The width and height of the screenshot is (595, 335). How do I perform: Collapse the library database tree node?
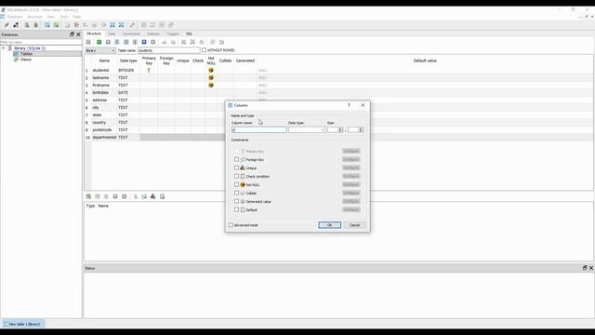(x=4, y=48)
